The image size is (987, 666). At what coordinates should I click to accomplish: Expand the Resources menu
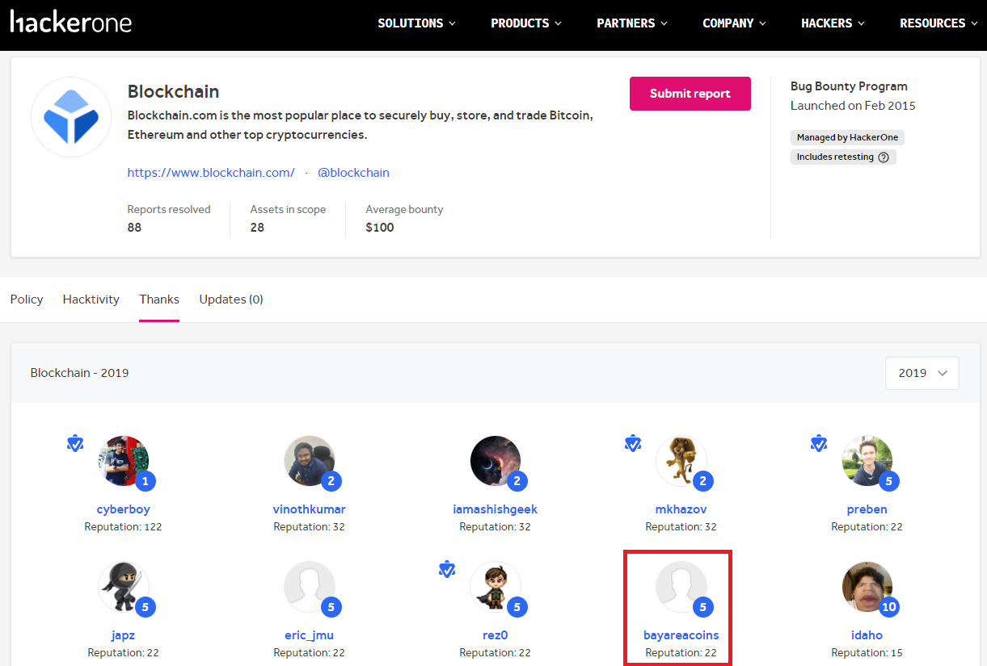pyautogui.click(x=938, y=23)
